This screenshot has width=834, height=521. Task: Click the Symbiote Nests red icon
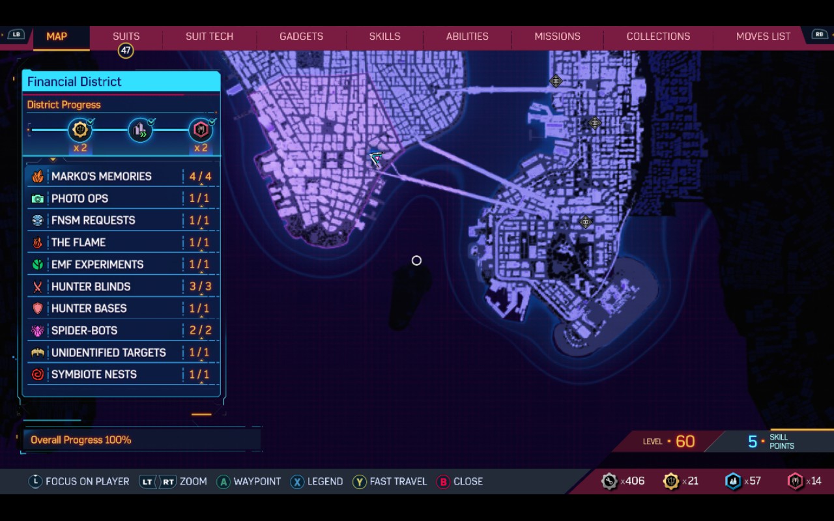click(38, 374)
